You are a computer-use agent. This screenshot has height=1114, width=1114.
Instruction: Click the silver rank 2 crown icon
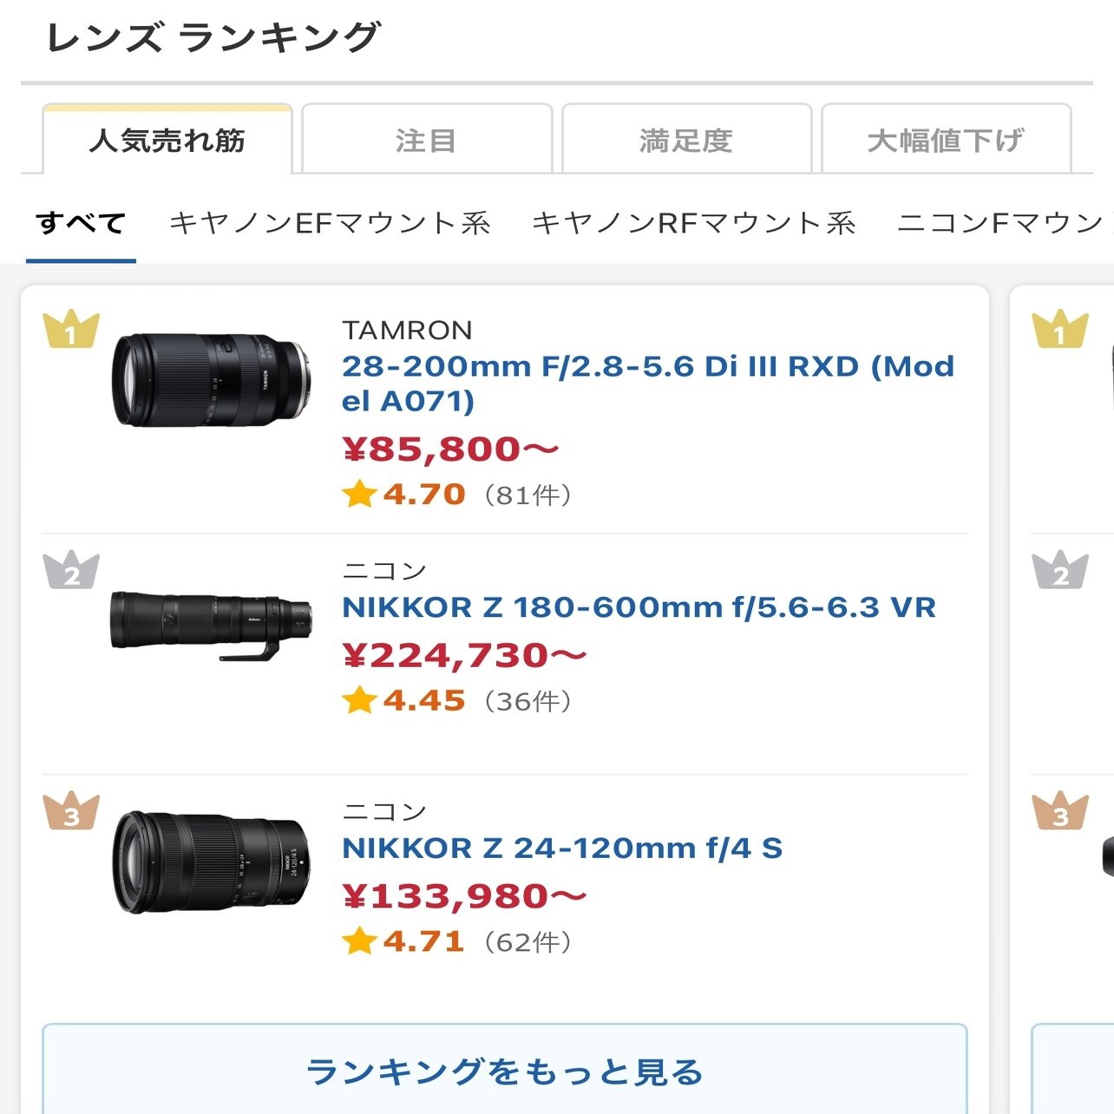pyautogui.click(x=71, y=570)
